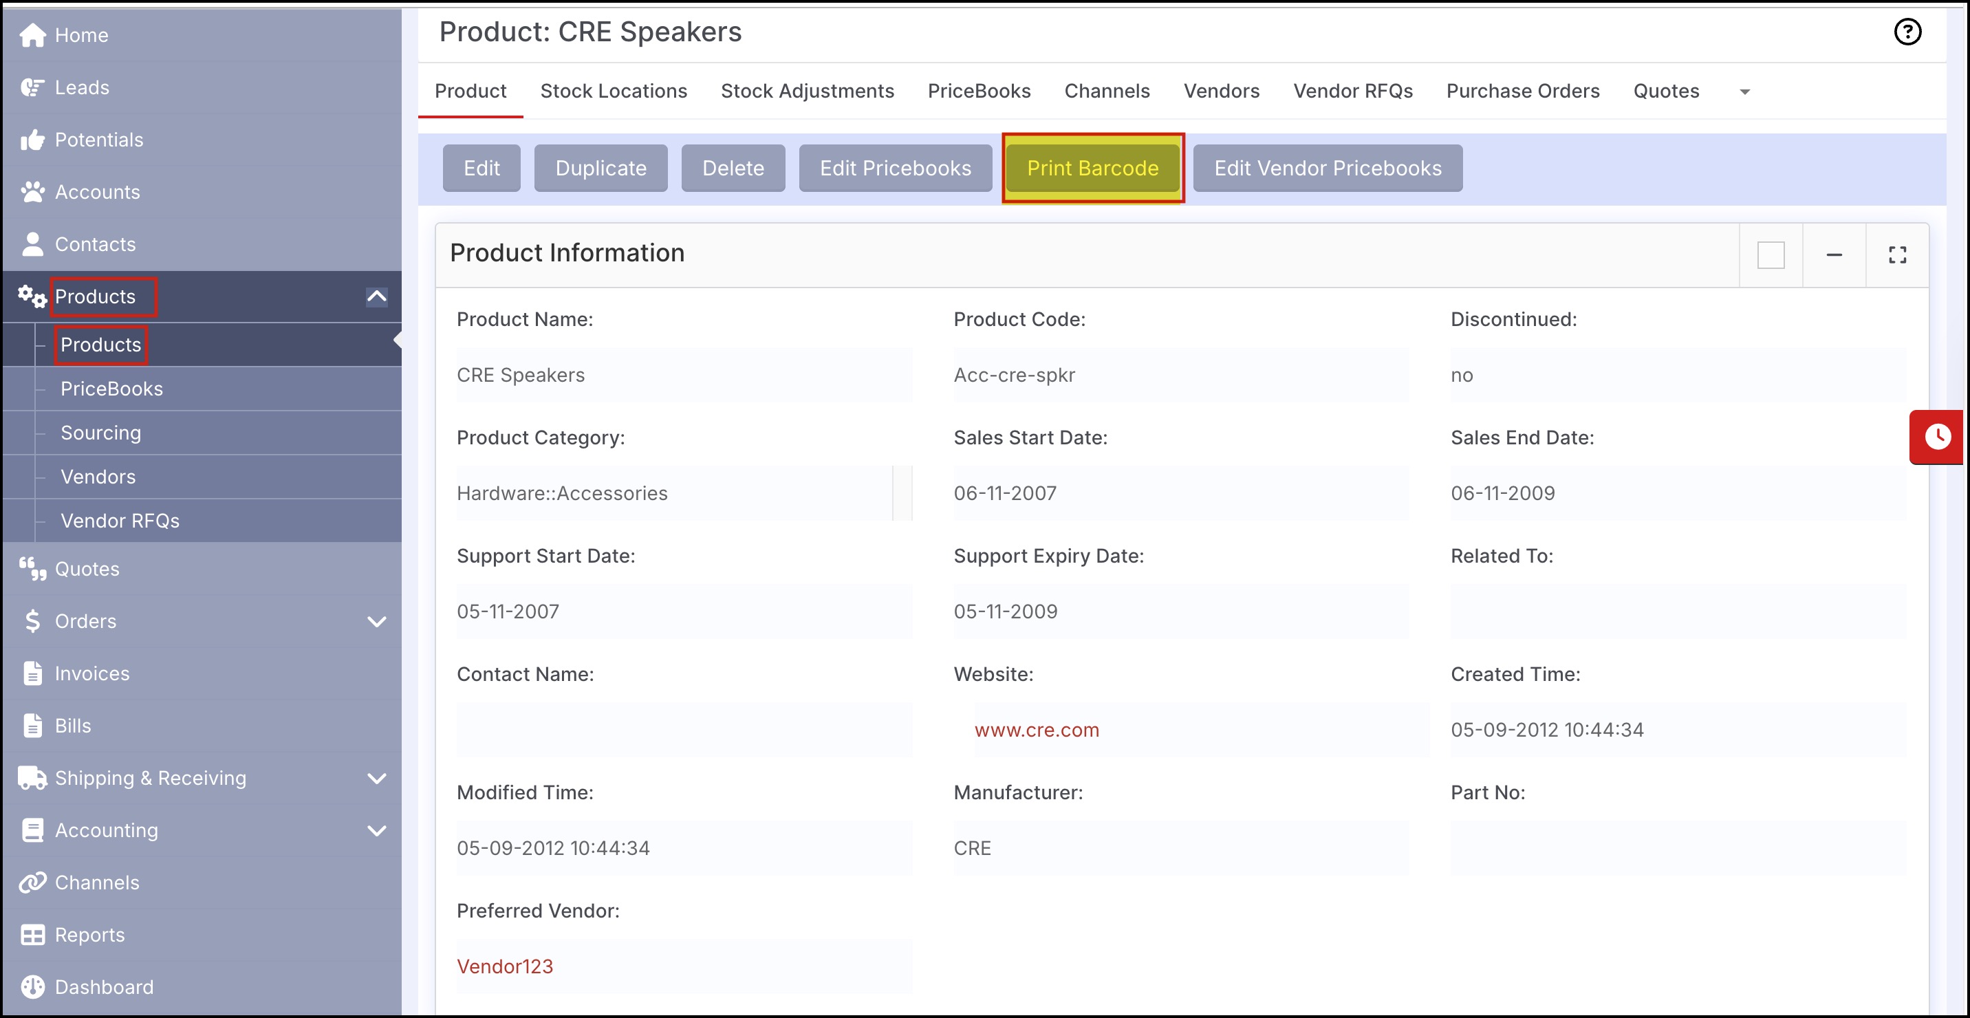1970x1018 pixels.
Task: Open the help question mark icon
Action: coord(1907,32)
